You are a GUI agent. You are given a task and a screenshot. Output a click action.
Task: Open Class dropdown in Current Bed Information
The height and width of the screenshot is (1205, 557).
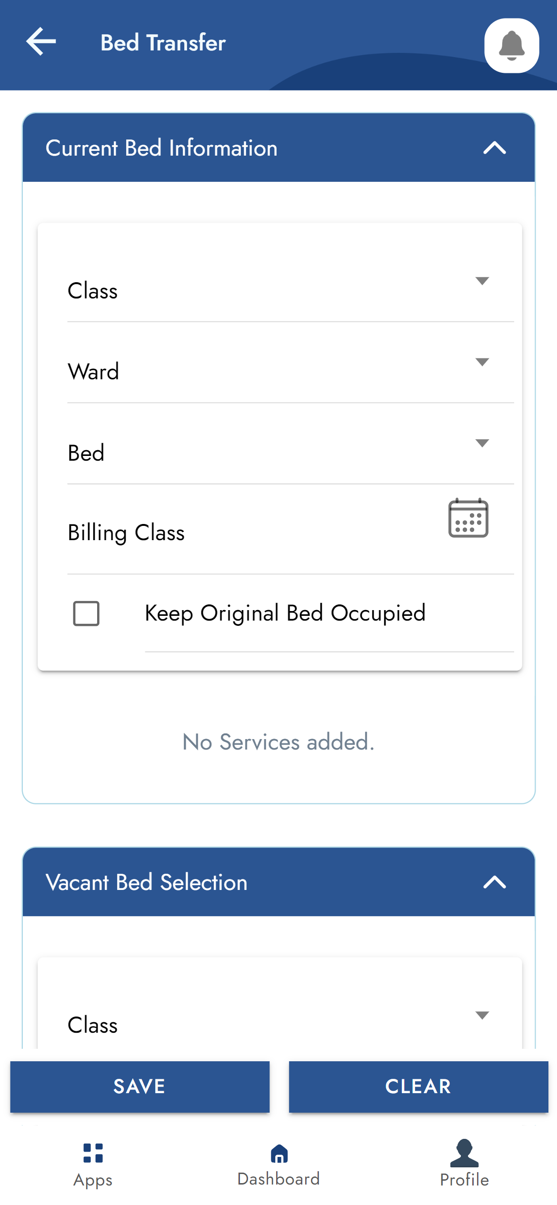(482, 281)
